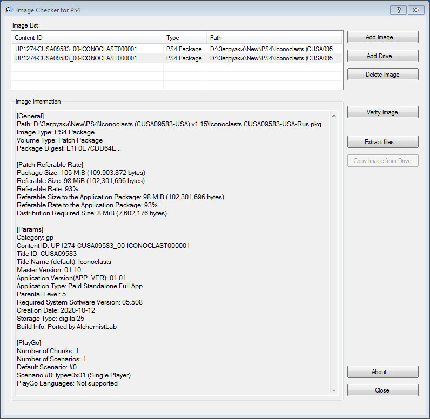
Task: Click first row's path cell
Action: pyautogui.click(x=274, y=49)
